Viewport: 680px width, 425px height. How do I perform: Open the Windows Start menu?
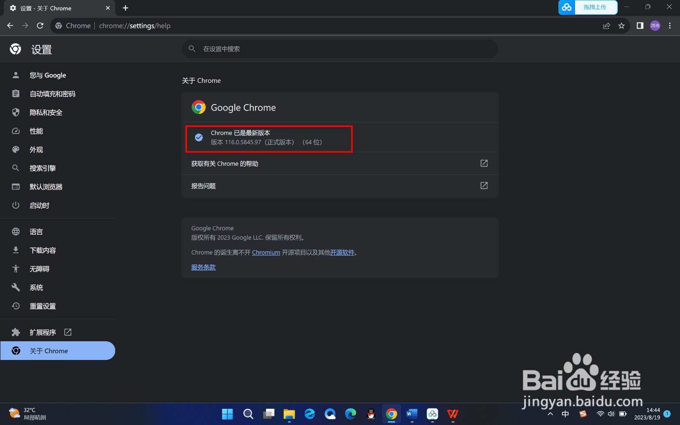point(228,414)
